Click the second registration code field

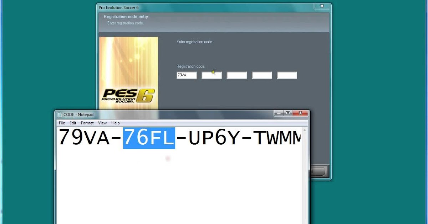[212, 75]
